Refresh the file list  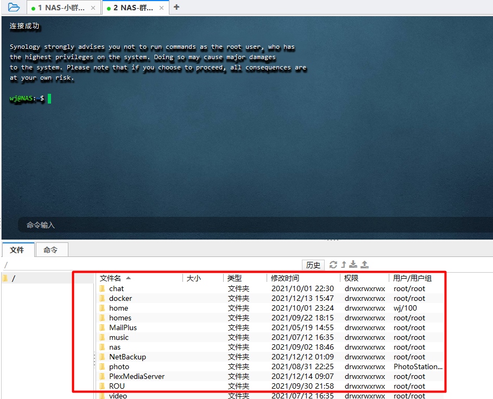pyautogui.click(x=333, y=265)
